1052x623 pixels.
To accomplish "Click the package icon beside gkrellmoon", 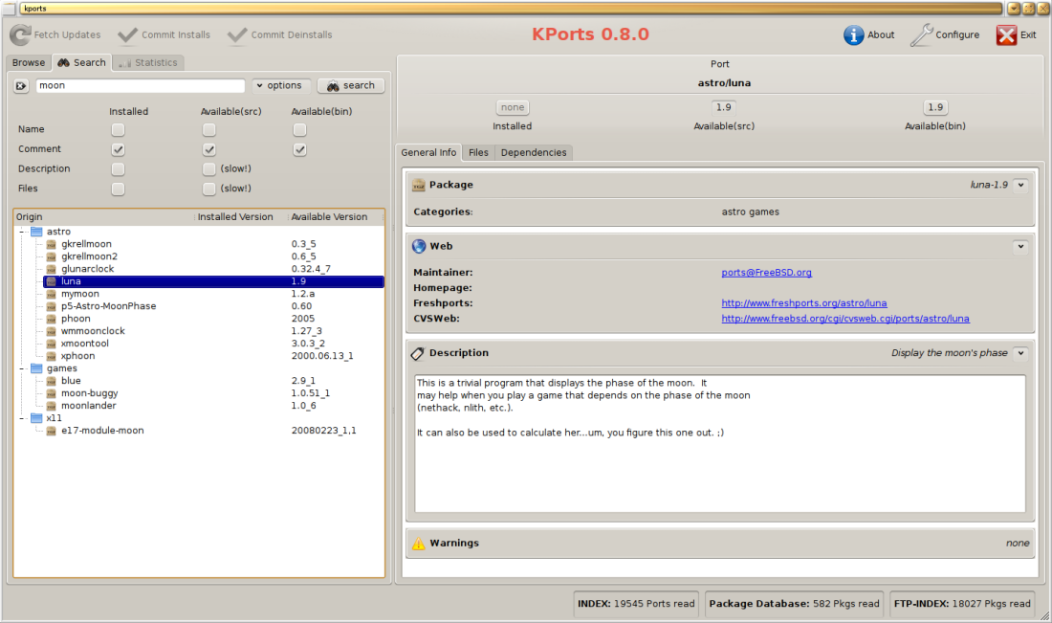I will (51, 244).
